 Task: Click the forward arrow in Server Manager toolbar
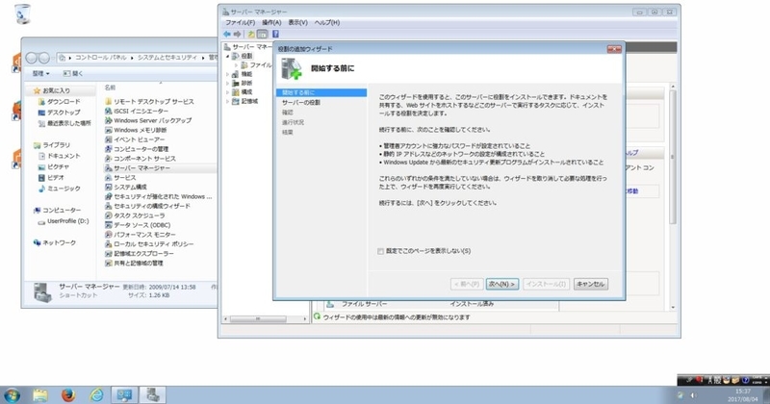click(238, 34)
